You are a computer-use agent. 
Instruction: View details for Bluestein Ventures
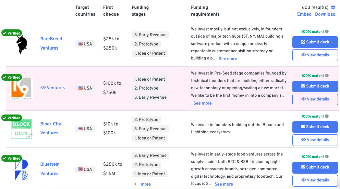[x=315, y=180]
